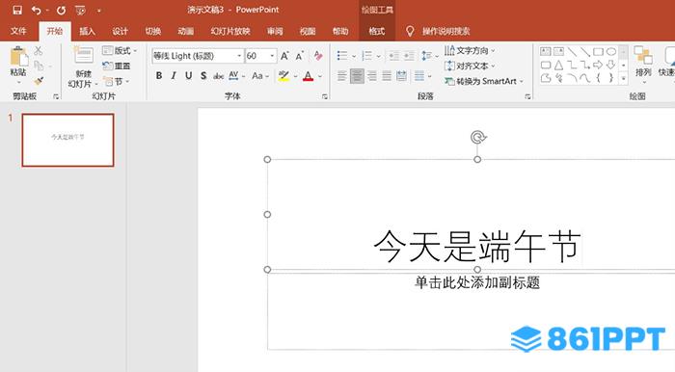Image resolution: width=675 pixels, height=372 pixels.
Task: Open the Aa change case dropdown
Action: coord(260,76)
